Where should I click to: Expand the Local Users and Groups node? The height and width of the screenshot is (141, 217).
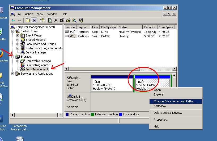(x=18, y=44)
